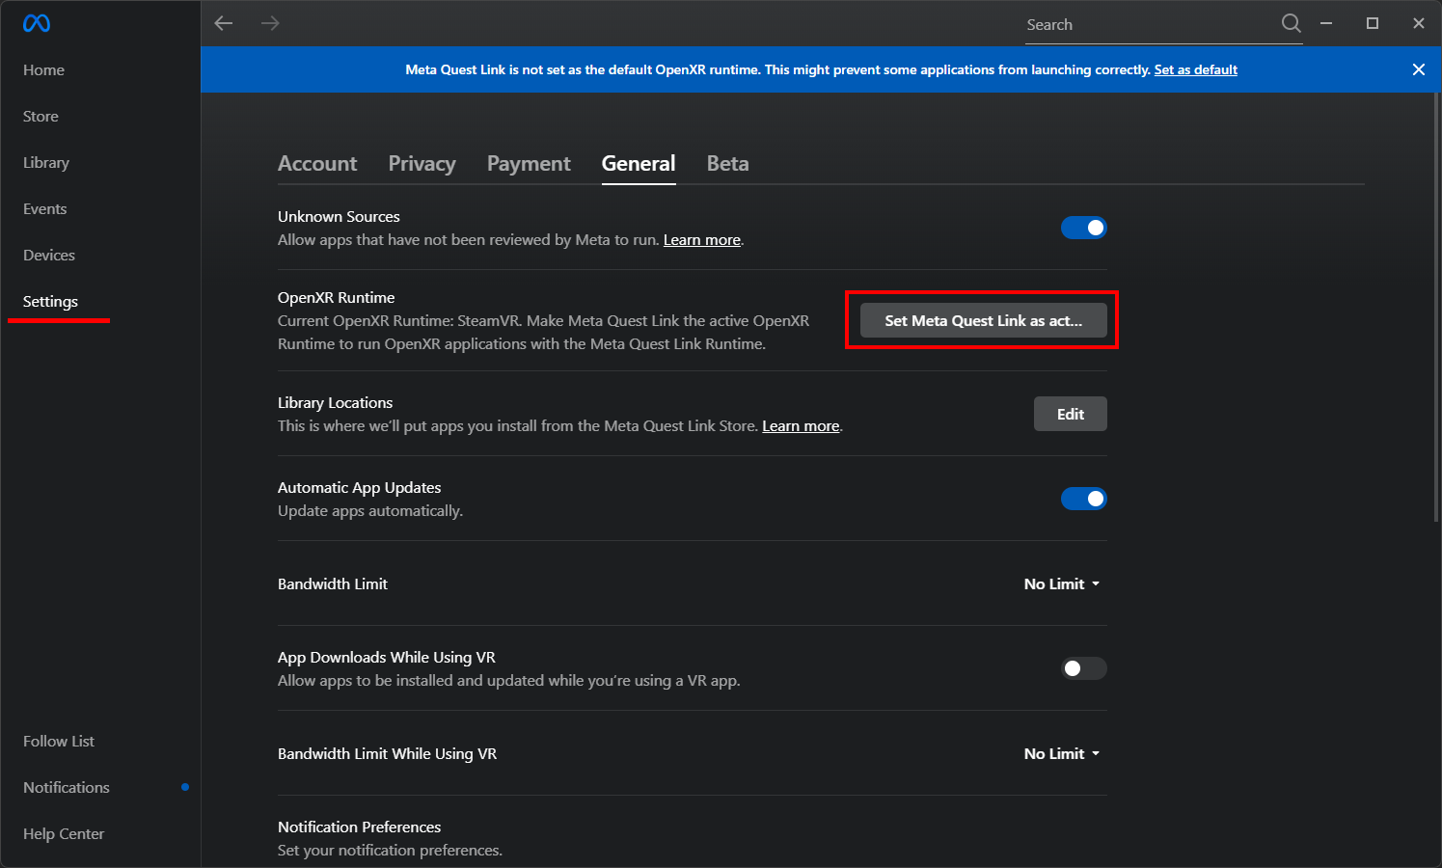Click into the Search field
The width and height of the screenshot is (1442, 868).
click(x=1148, y=25)
